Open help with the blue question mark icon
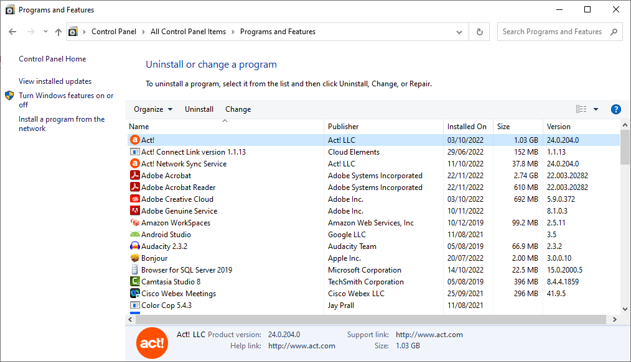631x362 pixels. click(615, 109)
